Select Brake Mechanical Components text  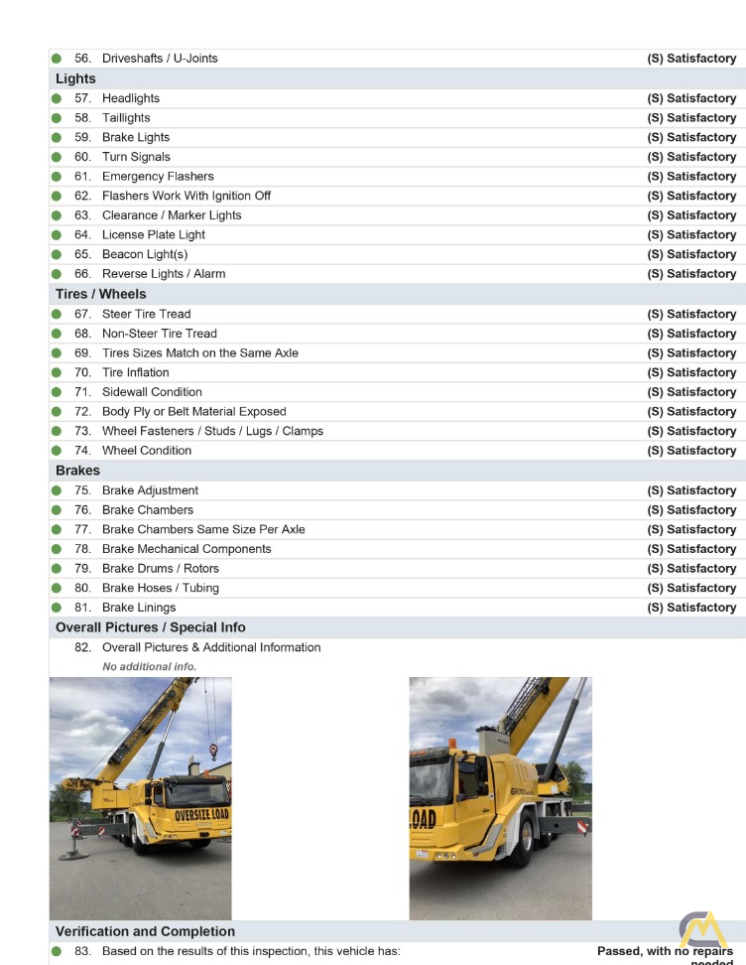186,549
